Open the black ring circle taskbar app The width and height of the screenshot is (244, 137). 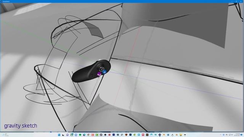(101, 135)
